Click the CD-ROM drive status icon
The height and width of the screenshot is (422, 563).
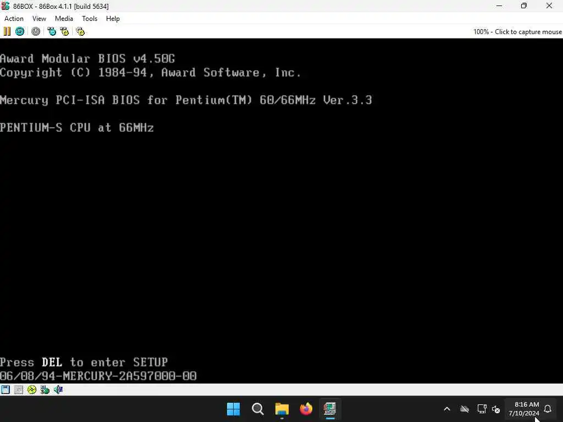[x=31, y=390]
